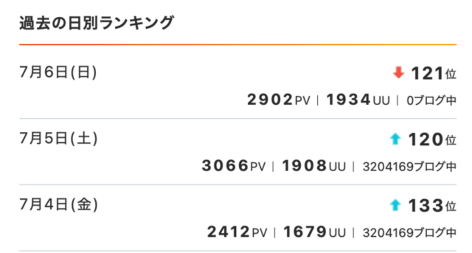Click the 1934 UU visitor count
472x253 pixels.
click(358, 100)
